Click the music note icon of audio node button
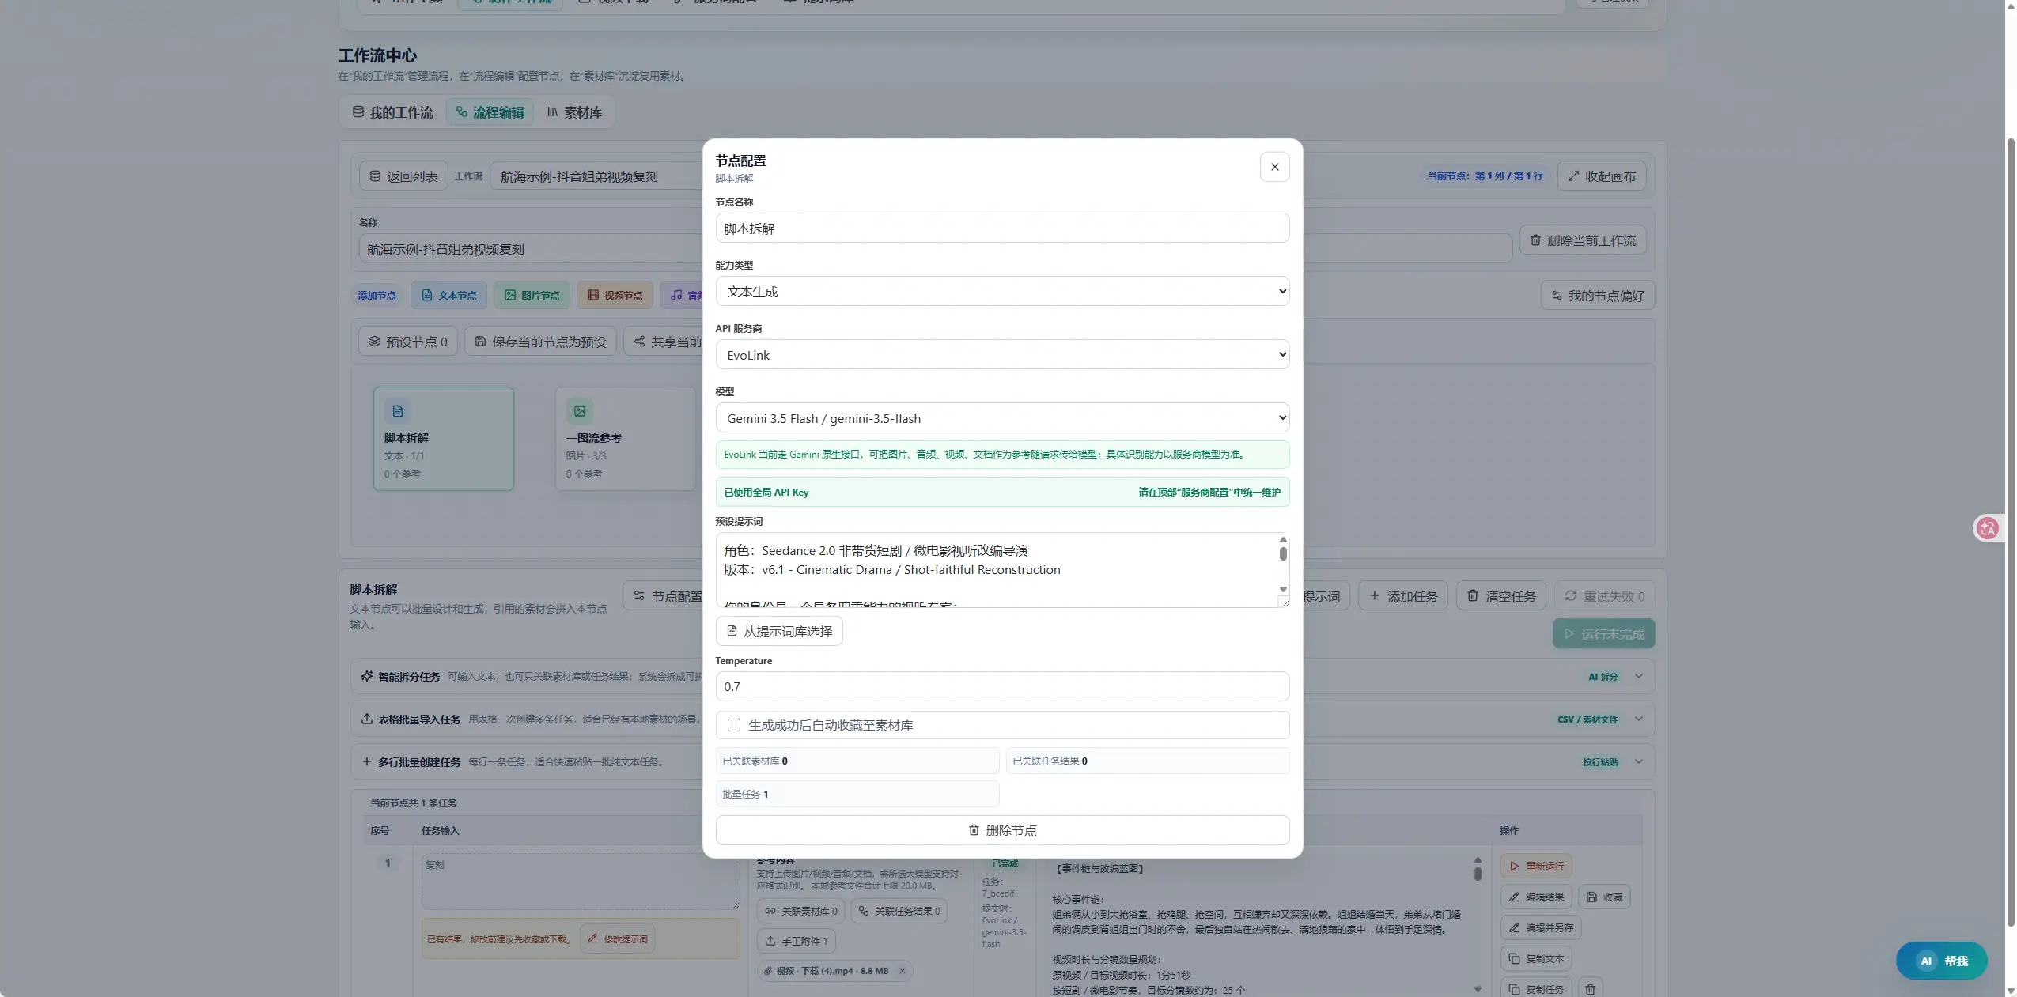 [676, 295]
